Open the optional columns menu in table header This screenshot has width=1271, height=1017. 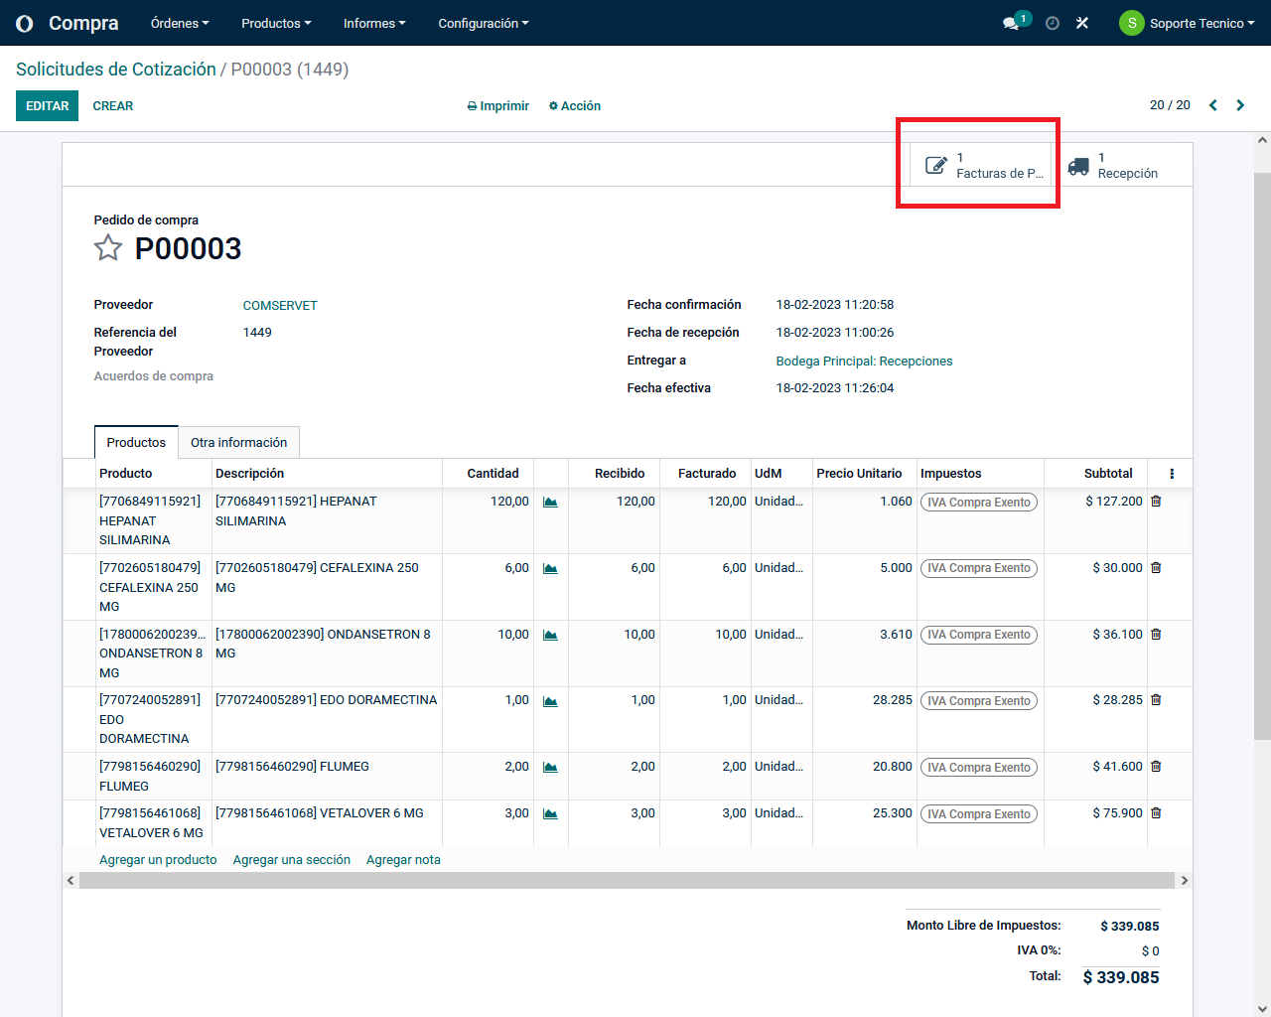point(1172,474)
